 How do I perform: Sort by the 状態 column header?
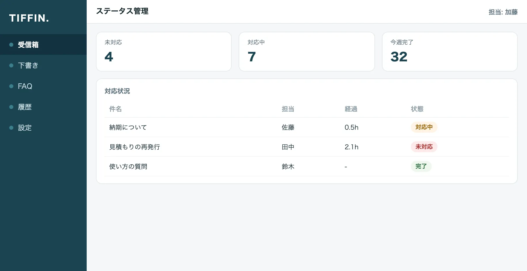pyautogui.click(x=417, y=109)
